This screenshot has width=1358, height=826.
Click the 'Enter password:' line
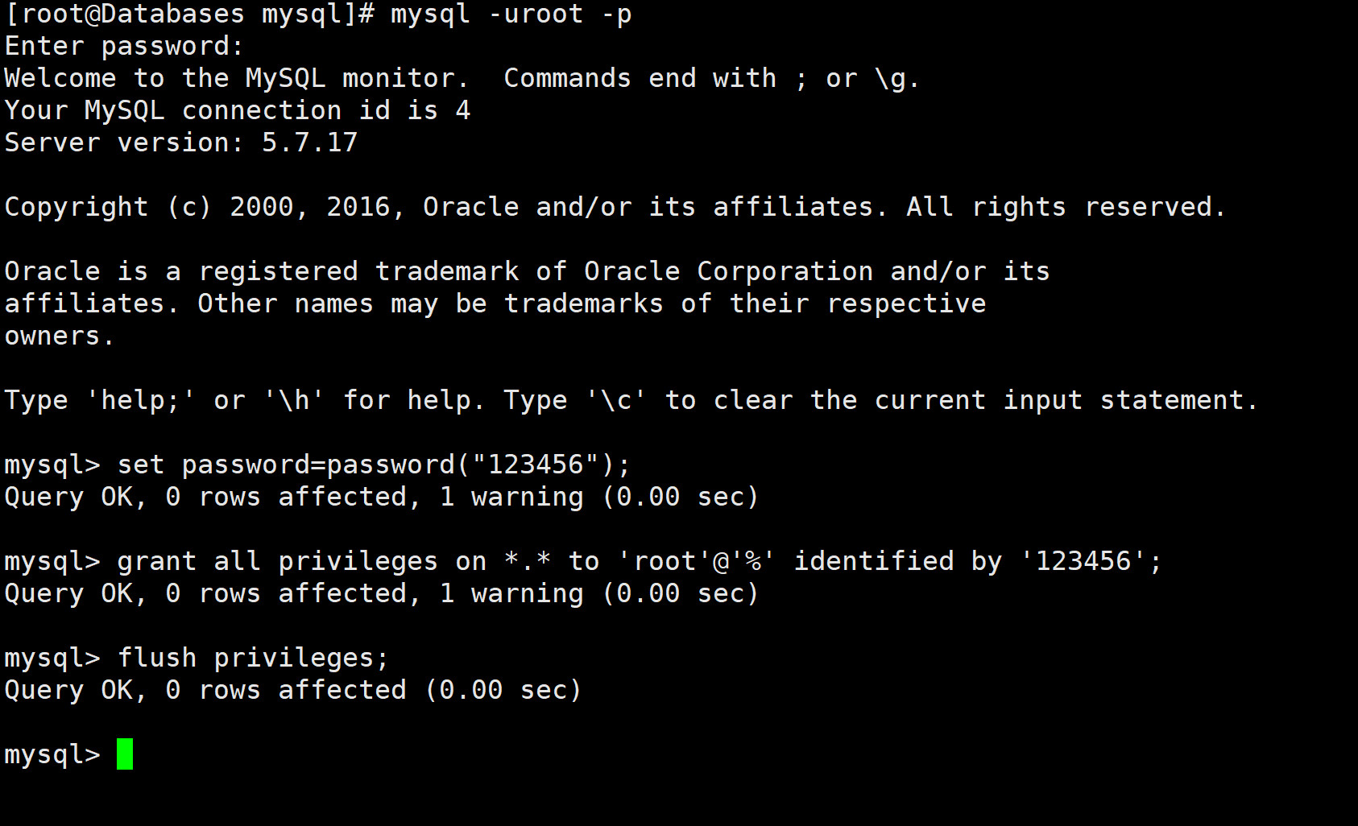point(124,46)
